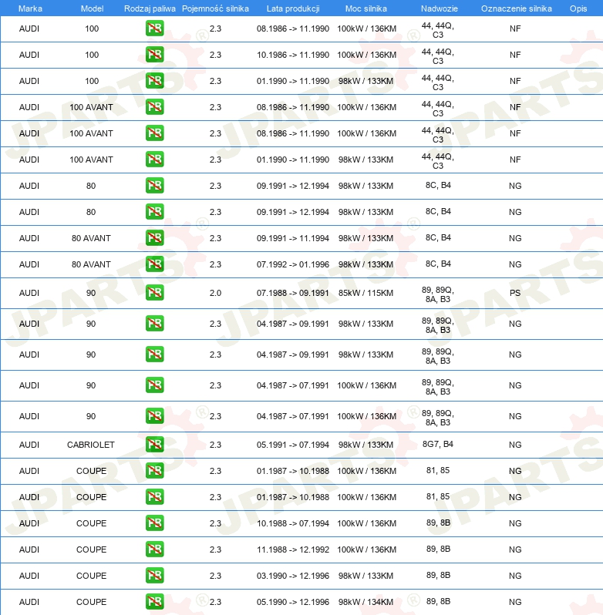Click 100kW / 136KM in 10.1986 row

[x=366, y=55]
